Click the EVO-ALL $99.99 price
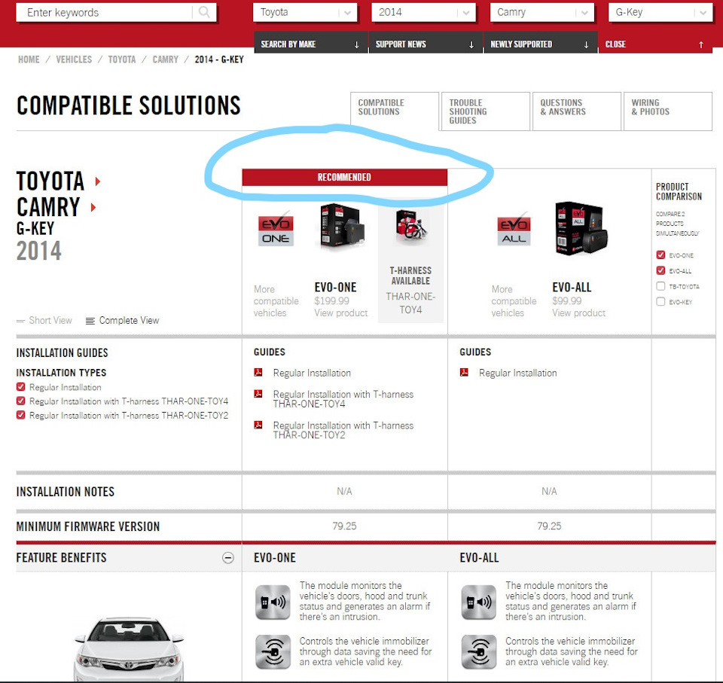723x683 pixels. 566,300
